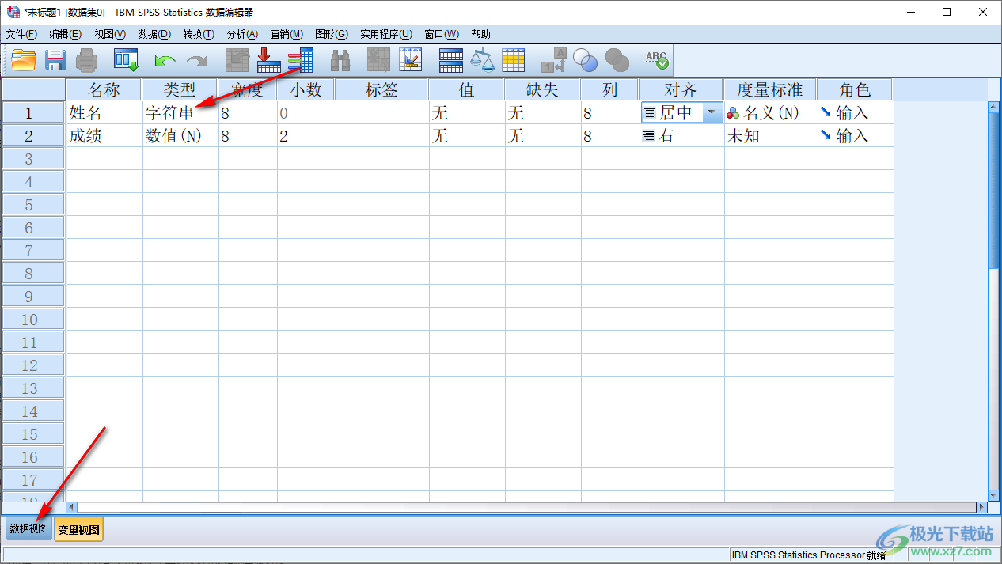1002x564 pixels.
Task: Click the empty 标签 cell for 姓名
Action: pyautogui.click(x=382, y=112)
